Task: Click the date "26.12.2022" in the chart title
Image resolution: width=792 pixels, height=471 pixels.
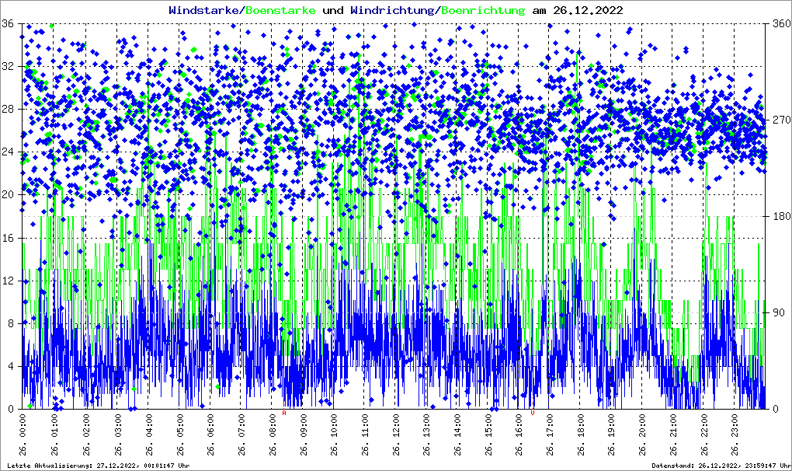Action: tap(586, 10)
